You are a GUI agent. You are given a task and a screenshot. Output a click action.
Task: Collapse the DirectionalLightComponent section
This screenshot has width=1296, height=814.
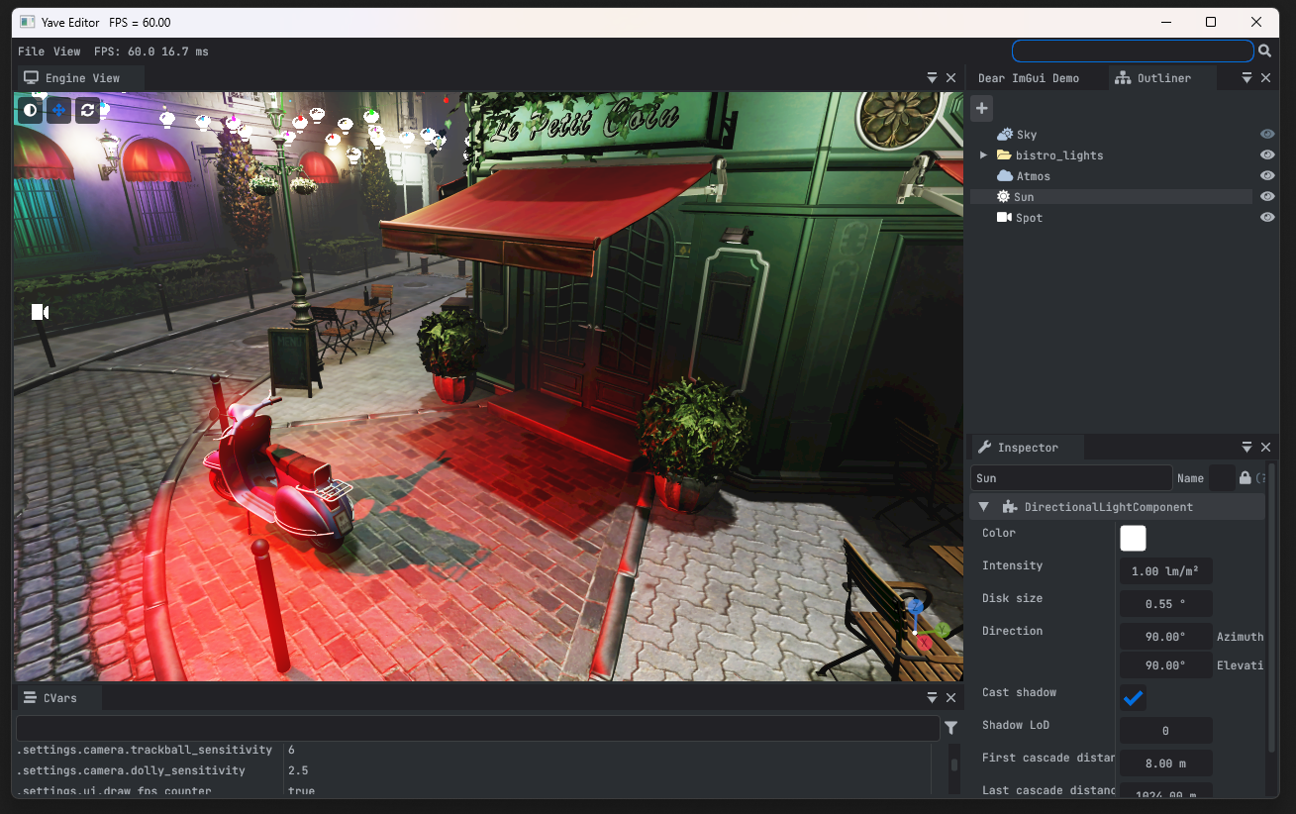[x=983, y=507]
